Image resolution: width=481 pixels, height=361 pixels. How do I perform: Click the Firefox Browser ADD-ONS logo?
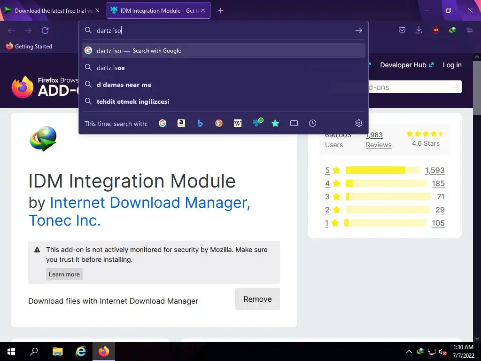point(45,87)
